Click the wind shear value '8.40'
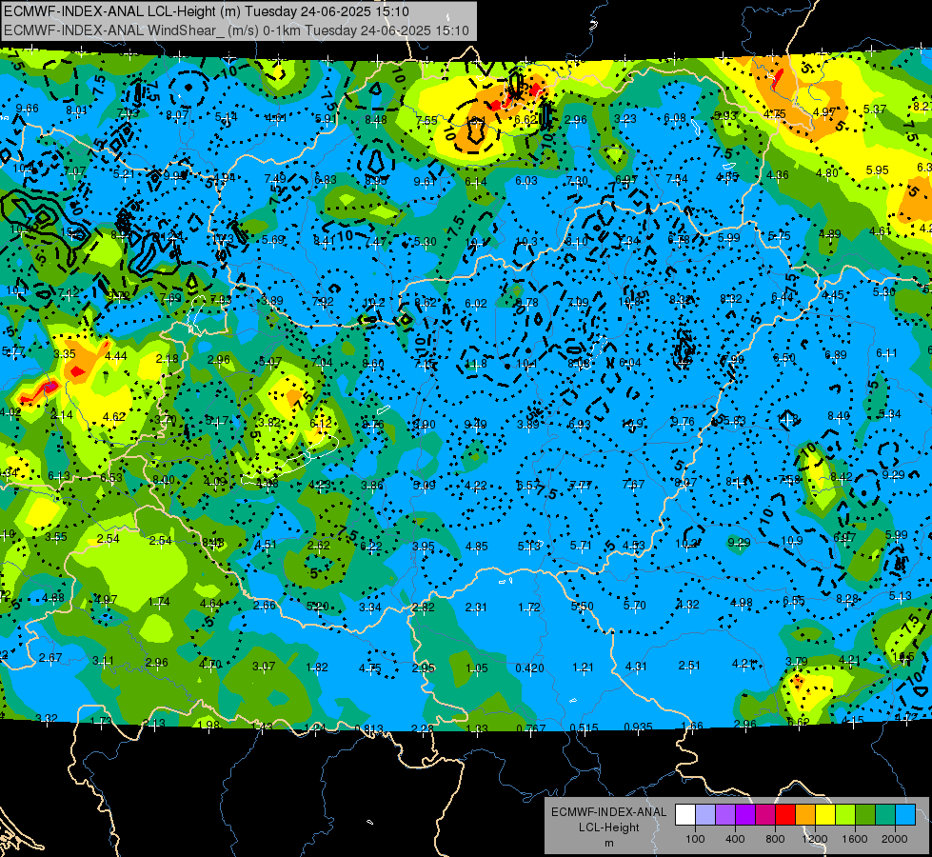The width and height of the screenshot is (932, 857). point(838,416)
